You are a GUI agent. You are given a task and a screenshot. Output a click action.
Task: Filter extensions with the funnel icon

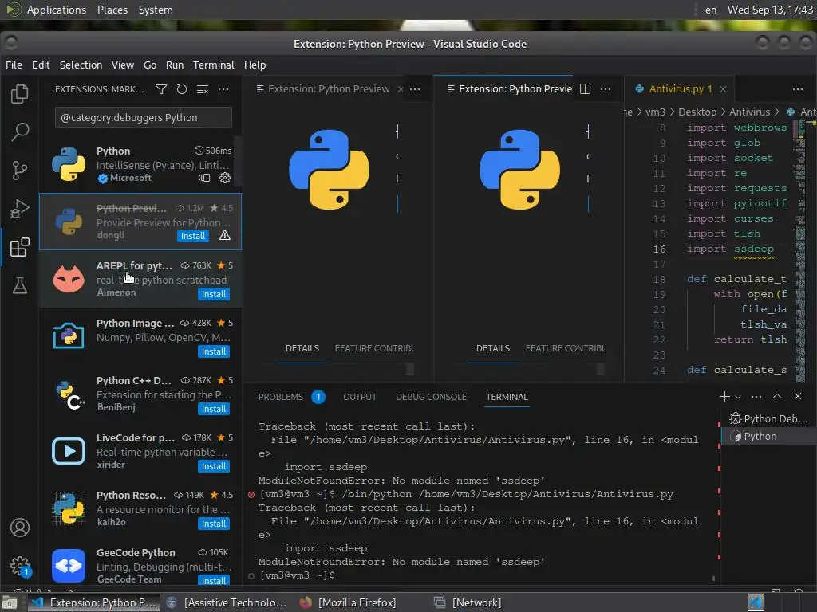(x=161, y=89)
